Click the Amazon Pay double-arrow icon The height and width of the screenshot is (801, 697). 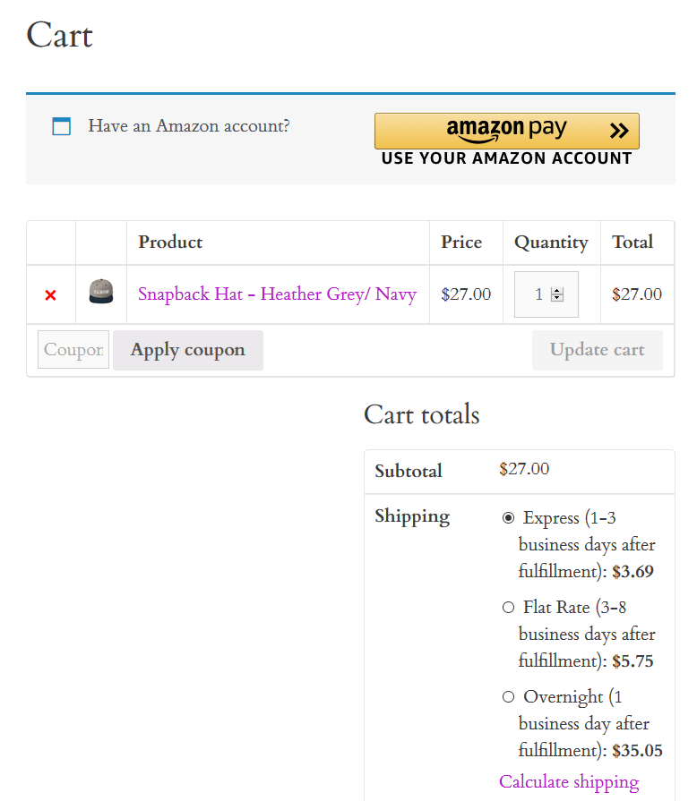click(x=619, y=131)
